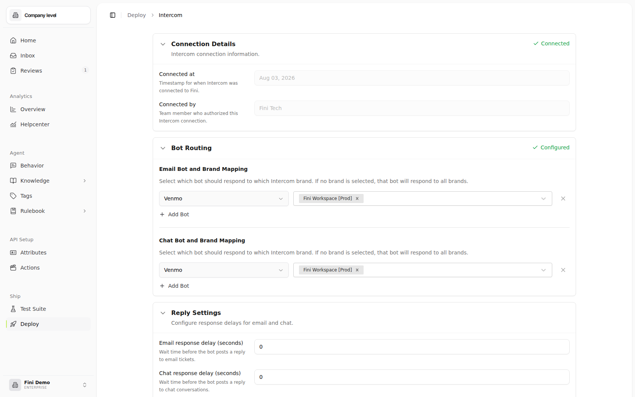This screenshot has height=397, width=635.
Task: Click the Connected at date field
Action: pyautogui.click(x=412, y=78)
